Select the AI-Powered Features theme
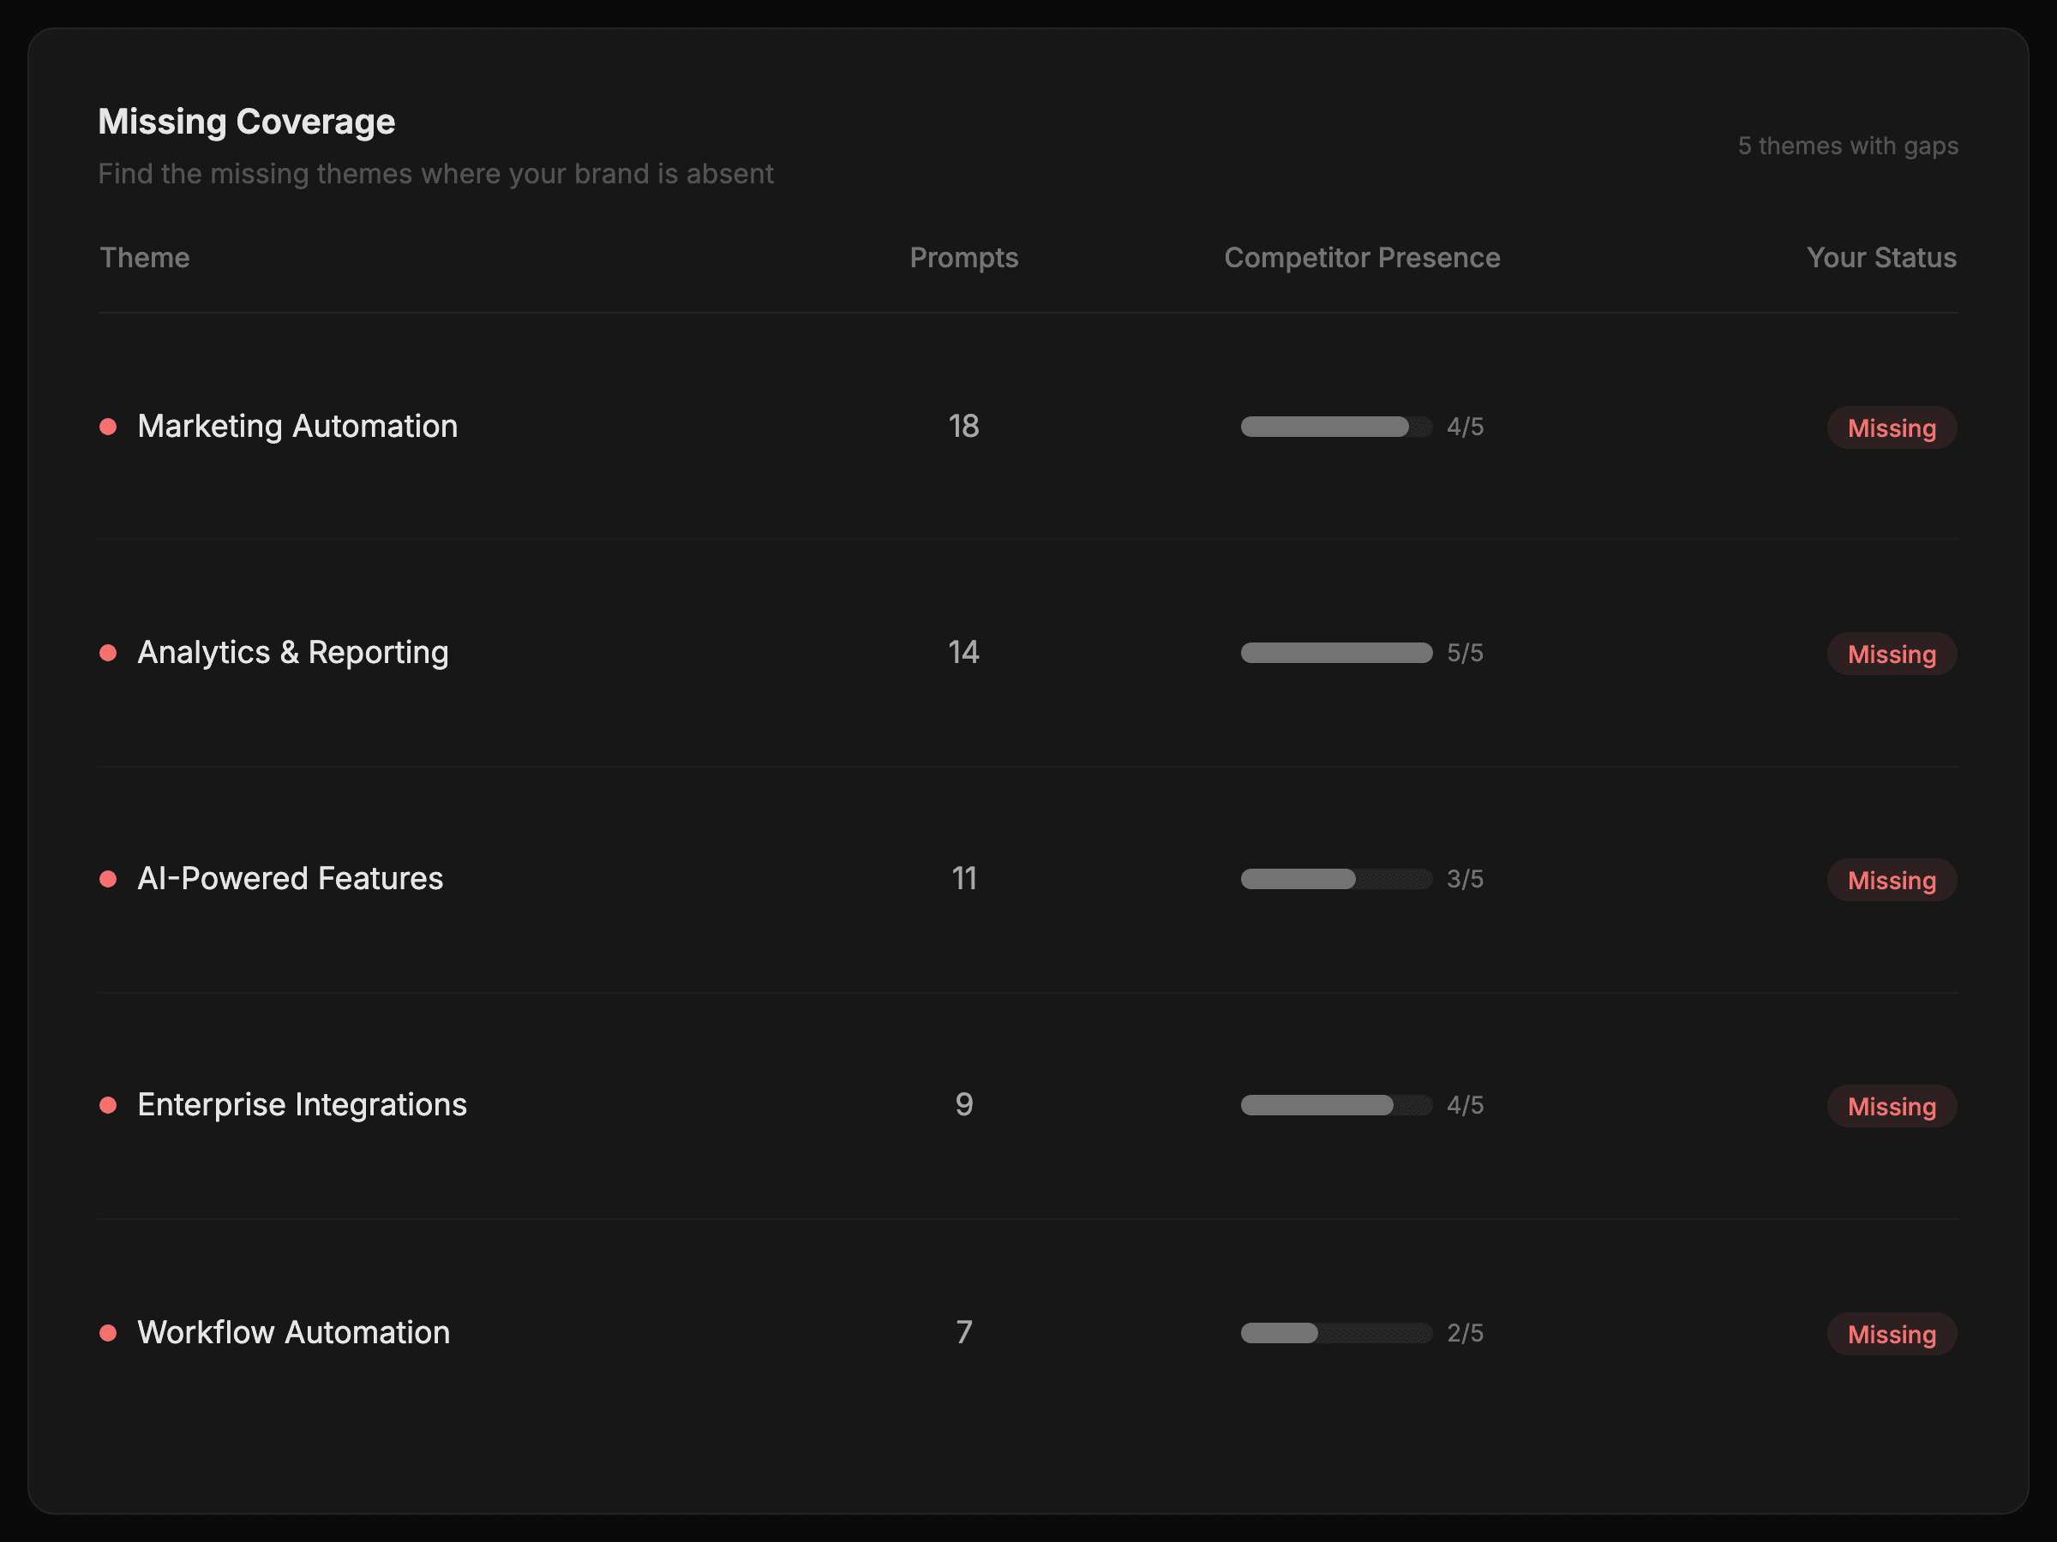2057x1542 pixels. 289,878
